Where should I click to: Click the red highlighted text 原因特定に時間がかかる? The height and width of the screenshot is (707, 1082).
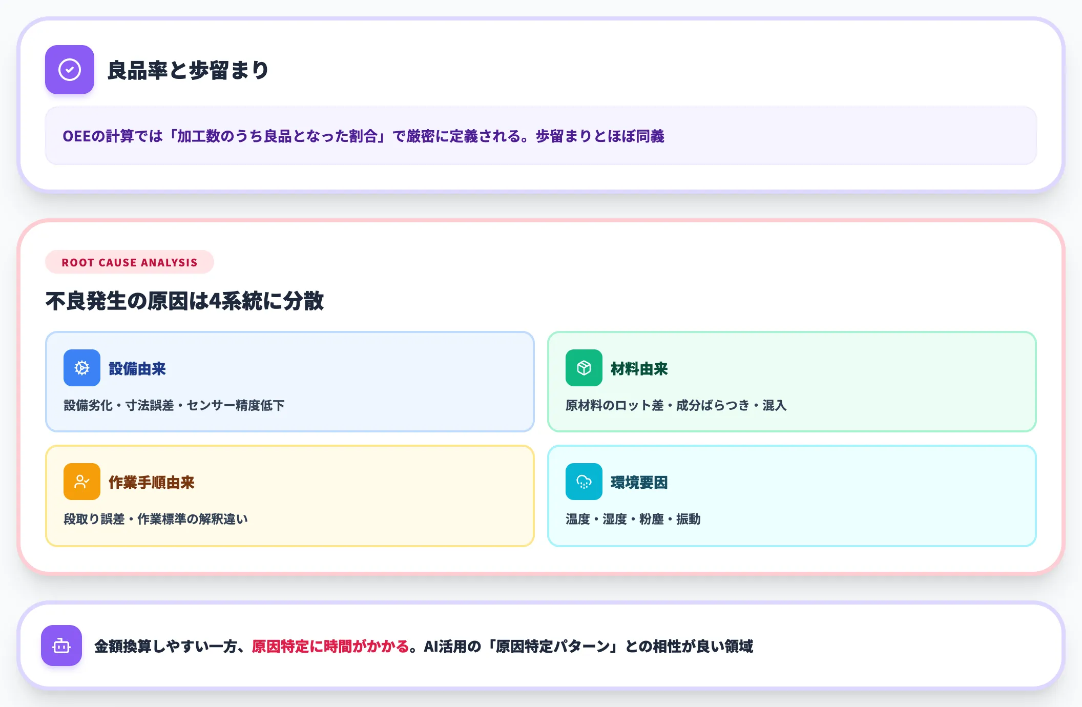[x=330, y=647]
